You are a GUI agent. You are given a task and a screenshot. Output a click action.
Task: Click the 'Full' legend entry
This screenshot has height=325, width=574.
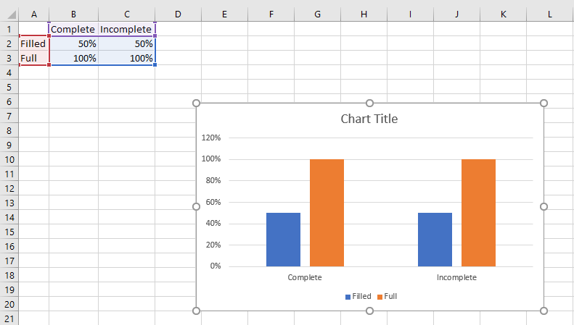coord(388,296)
